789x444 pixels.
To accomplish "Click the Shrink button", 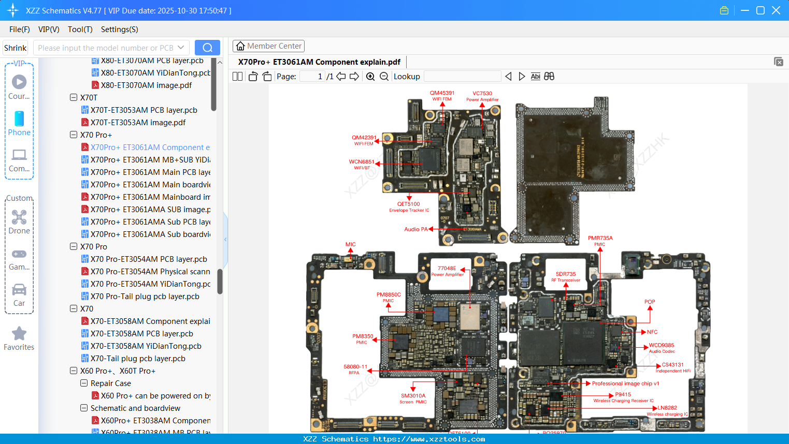I will 15,47.
